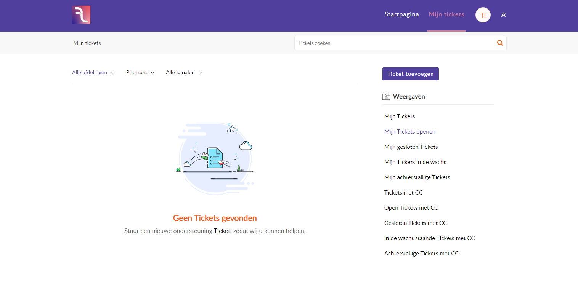This screenshot has height=308, width=578.
Task: Expand the Alle kanalen dropdown
Action: (184, 73)
